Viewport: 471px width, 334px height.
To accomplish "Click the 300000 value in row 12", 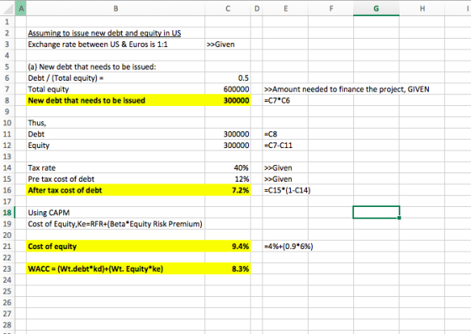I will pos(228,146).
